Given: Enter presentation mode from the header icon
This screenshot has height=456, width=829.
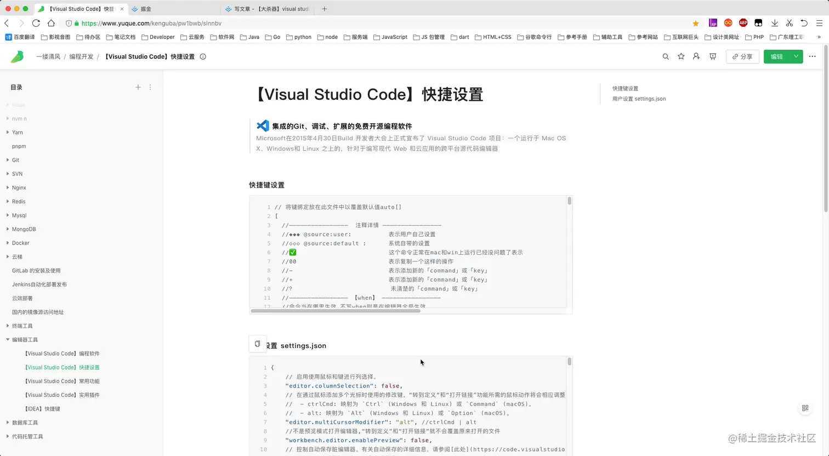Looking at the screenshot, I should coord(712,56).
